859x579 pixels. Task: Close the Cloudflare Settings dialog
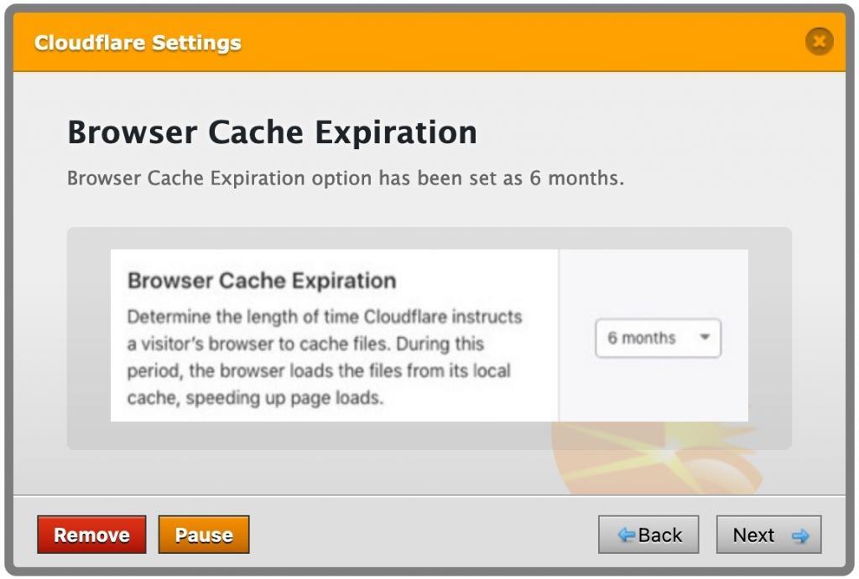(x=819, y=41)
